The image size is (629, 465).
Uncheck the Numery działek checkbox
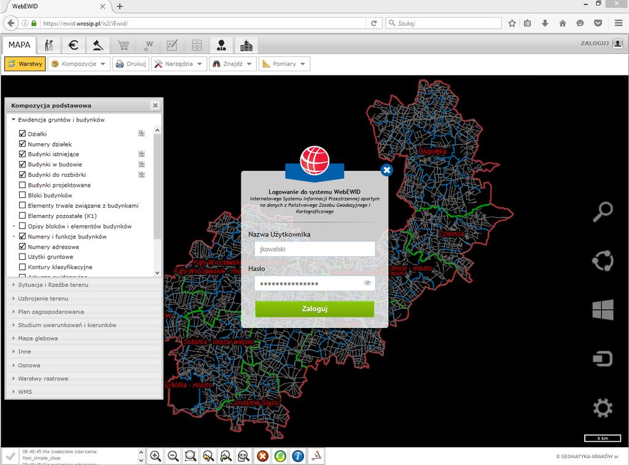point(23,144)
